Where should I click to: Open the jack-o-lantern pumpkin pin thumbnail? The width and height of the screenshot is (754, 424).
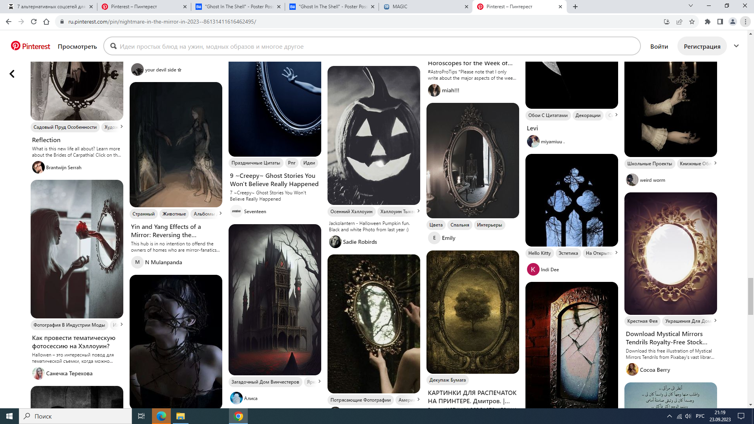(373, 135)
